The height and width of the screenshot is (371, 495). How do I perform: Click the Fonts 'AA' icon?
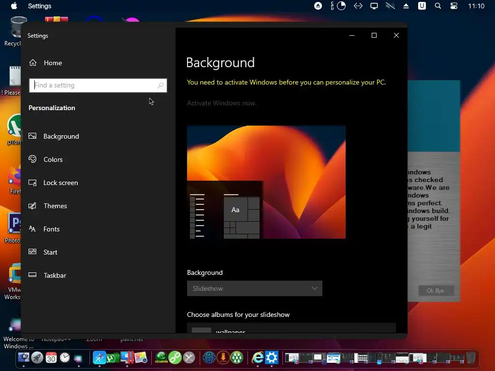[32, 228]
